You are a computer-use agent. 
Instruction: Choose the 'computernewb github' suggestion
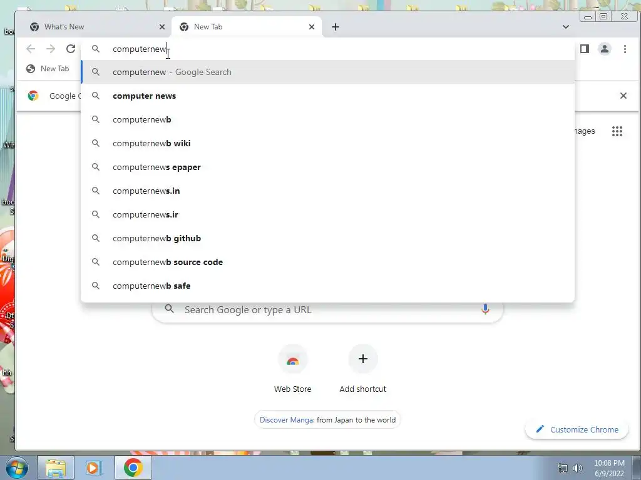(x=327, y=238)
